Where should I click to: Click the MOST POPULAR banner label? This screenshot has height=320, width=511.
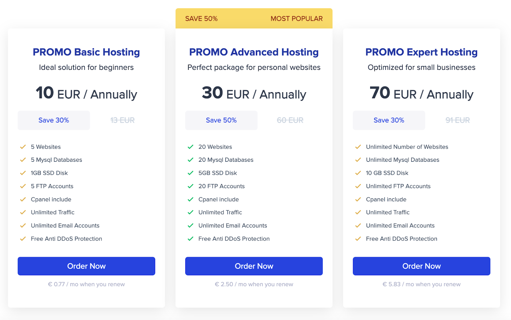[296, 19]
